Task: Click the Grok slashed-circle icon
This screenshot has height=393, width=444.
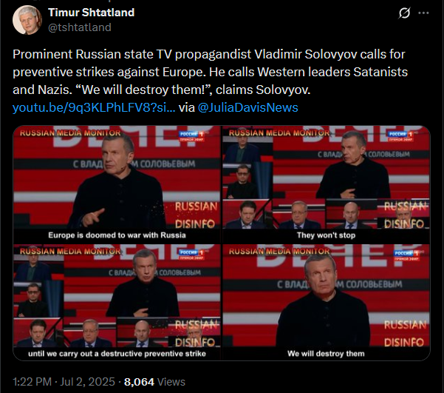Action: coord(404,13)
